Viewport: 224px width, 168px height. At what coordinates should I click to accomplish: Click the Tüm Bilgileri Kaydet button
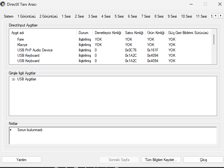pyautogui.click(x=161, y=160)
